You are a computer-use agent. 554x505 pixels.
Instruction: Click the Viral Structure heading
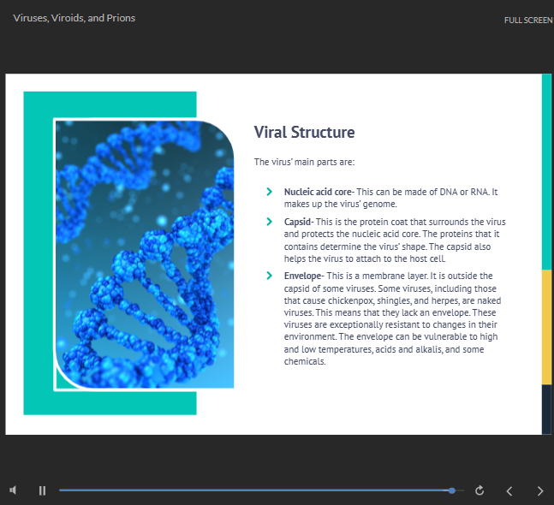click(x=304, y=132)
